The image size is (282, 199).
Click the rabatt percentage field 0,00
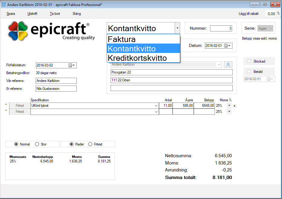pyautogui.click(x=271, y=14)
